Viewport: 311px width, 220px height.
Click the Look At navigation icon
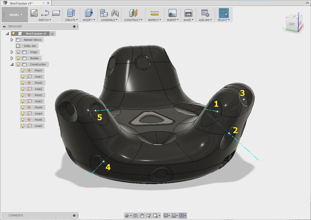[135, 216]
